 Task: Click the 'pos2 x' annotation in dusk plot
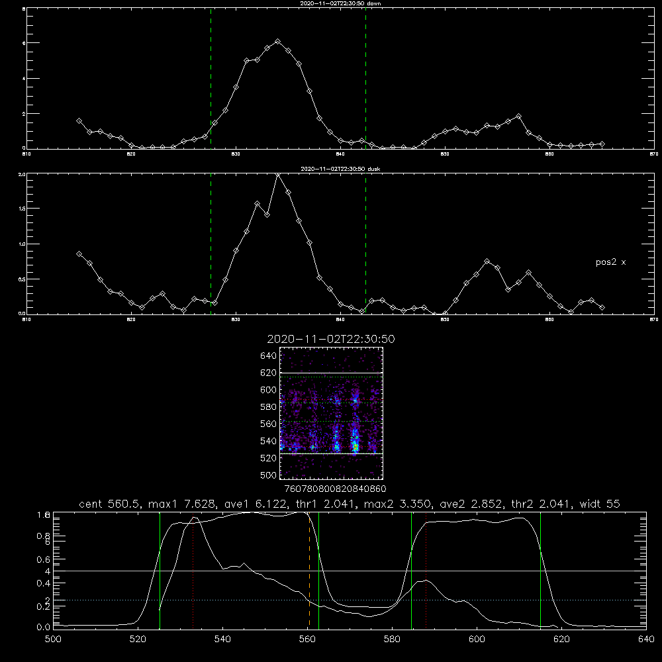[610, 262]
